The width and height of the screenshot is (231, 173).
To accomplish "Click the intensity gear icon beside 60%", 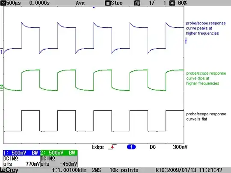I will coord(172,3).
